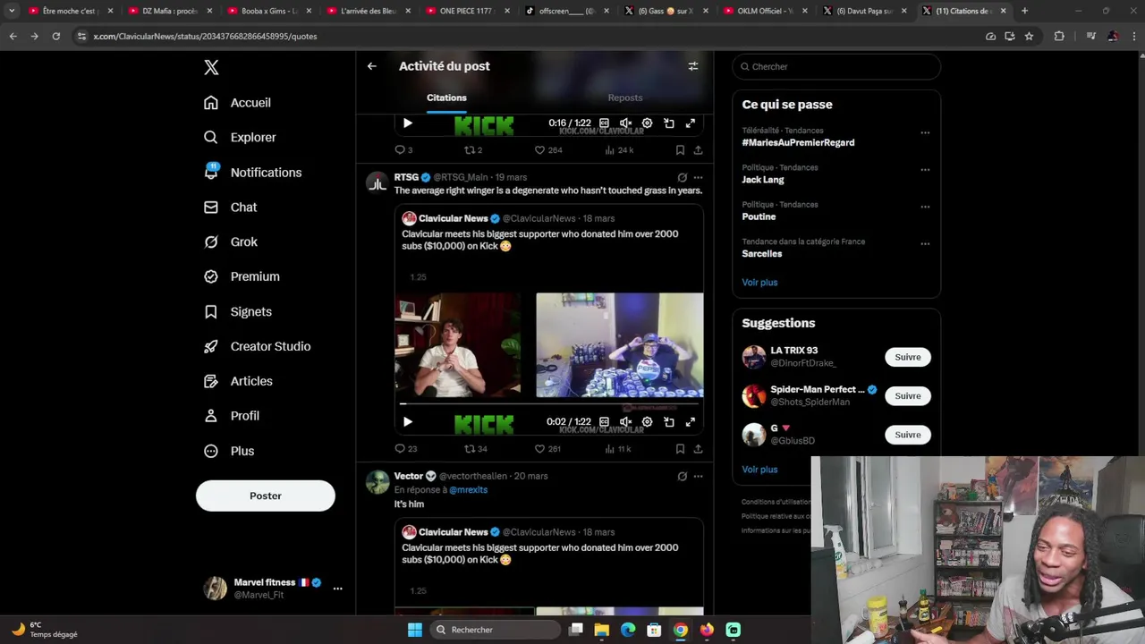Open more menu on Vector post
The width and height of the screenshot is (1145, 644).
coord(698,477)
